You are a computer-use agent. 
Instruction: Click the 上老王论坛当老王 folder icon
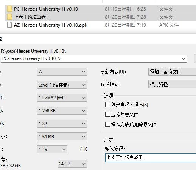point(9,17)
